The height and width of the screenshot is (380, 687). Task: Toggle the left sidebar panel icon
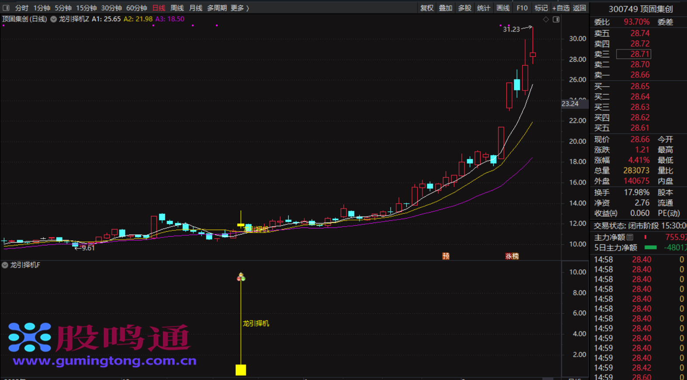click(6, 8)
